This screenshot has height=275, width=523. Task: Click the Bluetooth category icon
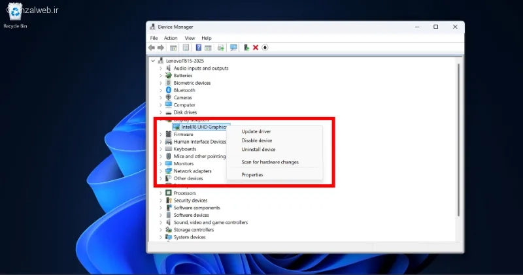tap(168, 90)
